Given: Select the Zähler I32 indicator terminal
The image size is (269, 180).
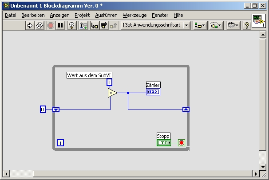Looking at the screenshot, I should (153, 92).
